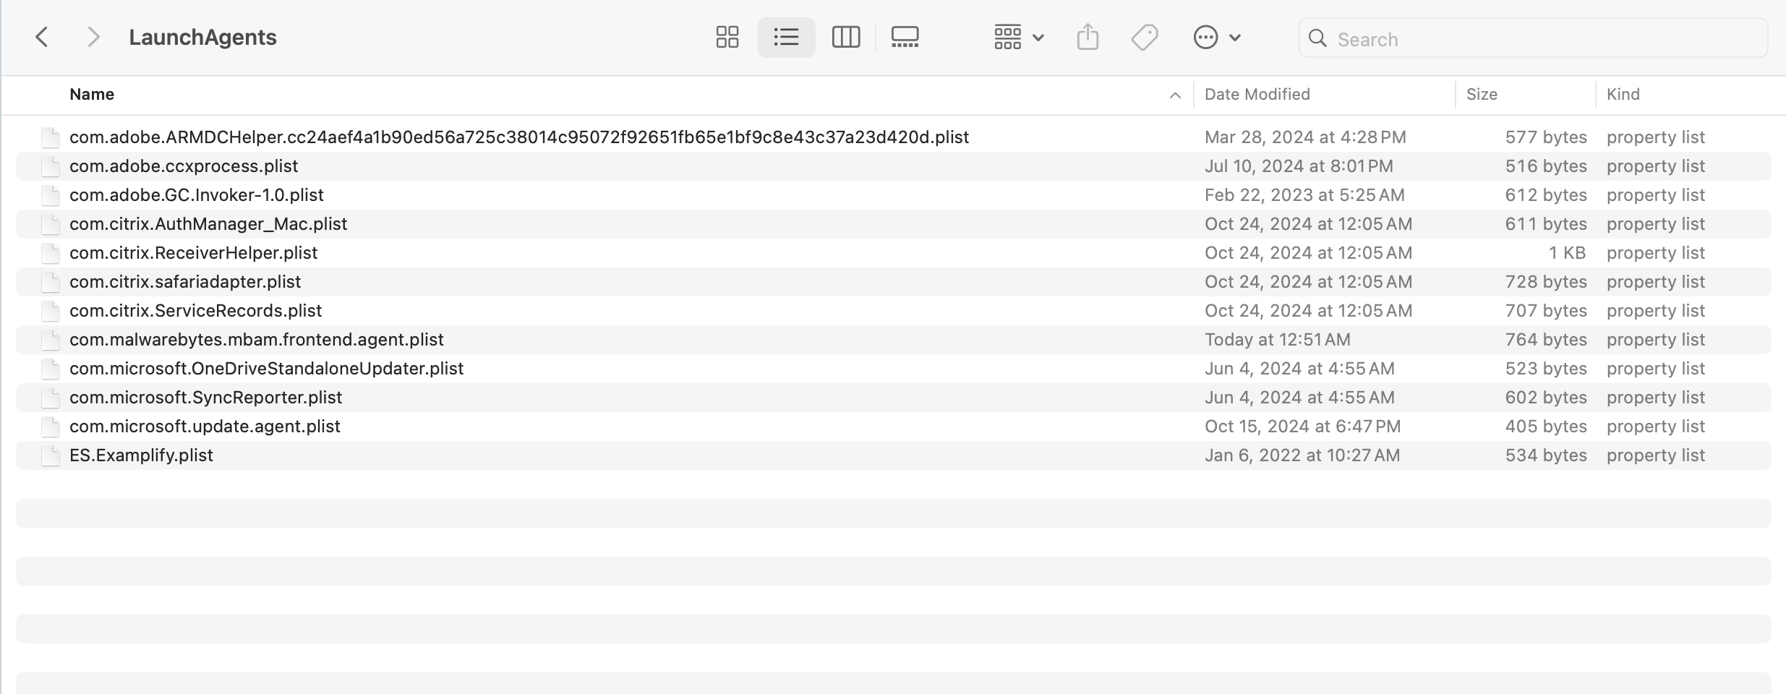Click the Jan 6, 2022 at 10:27 AM date
The height and width of the screenshot is (694, 1786).
click(1302, 455)
